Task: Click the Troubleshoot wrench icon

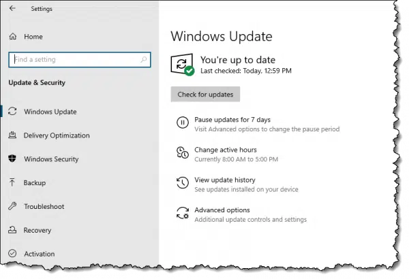Action: click(x=12, y=206)
